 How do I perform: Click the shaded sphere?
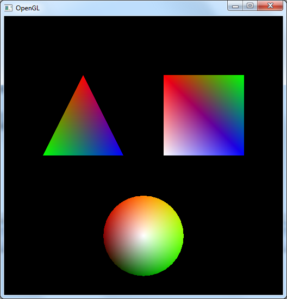pos(143,236)
